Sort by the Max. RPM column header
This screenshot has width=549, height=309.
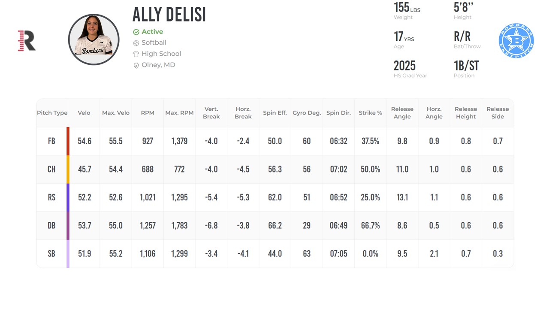[x=179, y=113]
